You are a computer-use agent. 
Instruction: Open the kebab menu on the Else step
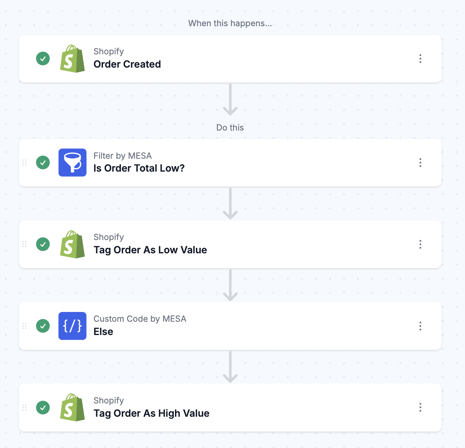(420, 326)
